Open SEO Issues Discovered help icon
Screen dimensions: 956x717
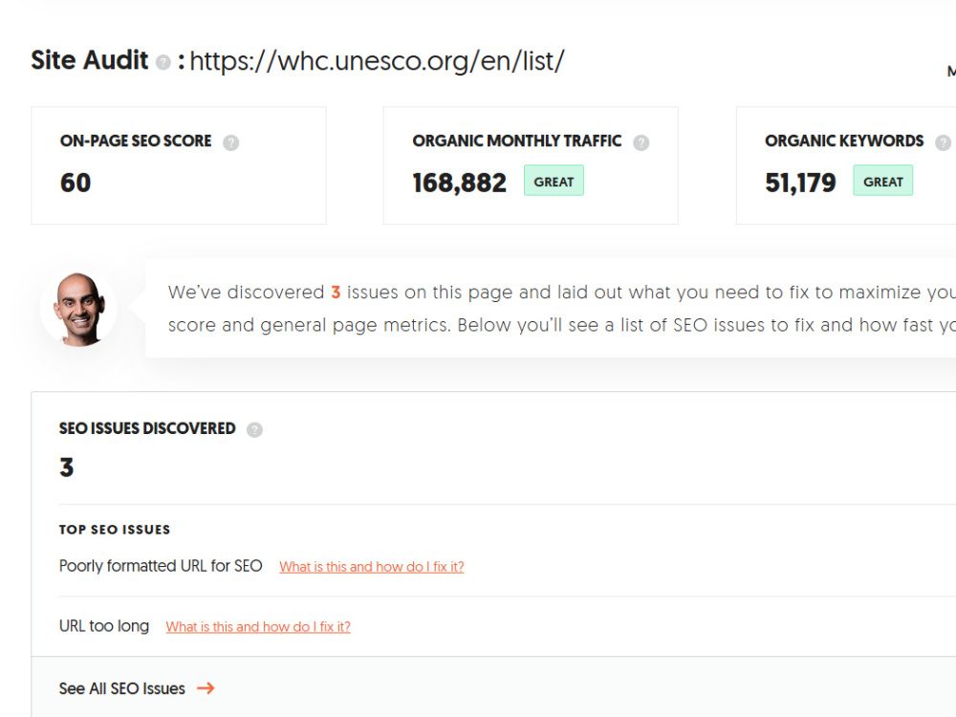tap(255, 430)
